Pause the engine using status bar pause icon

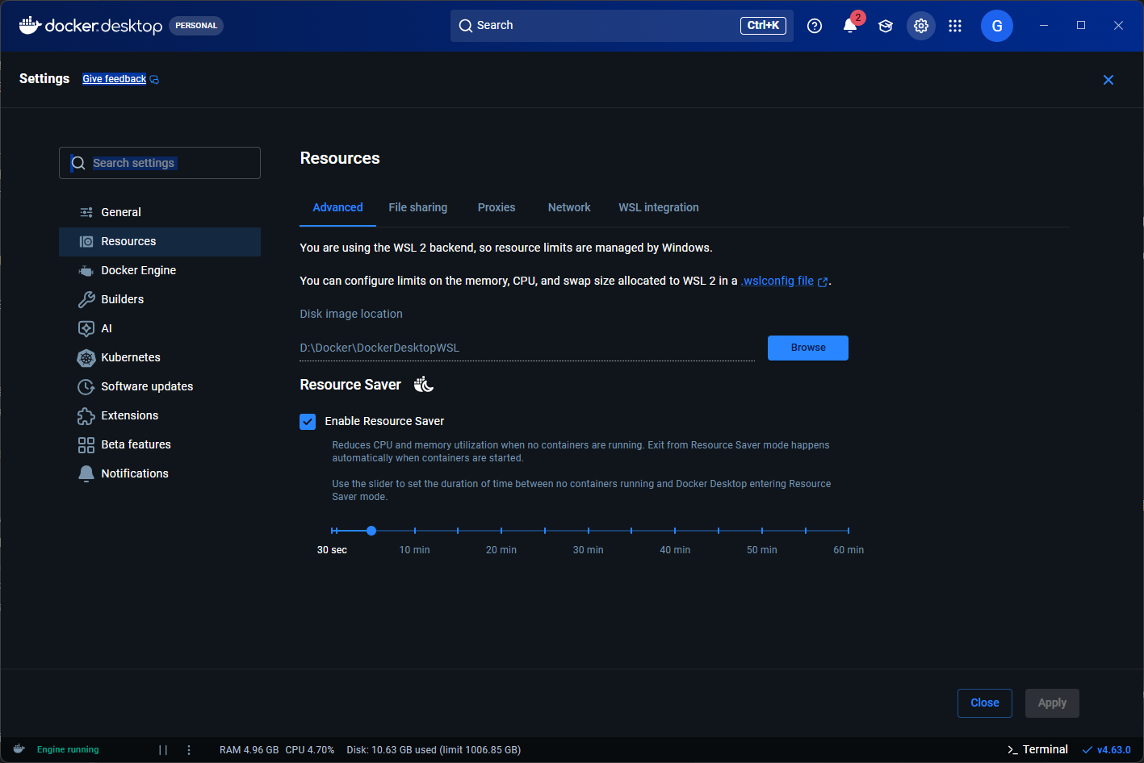coord(163,750)
